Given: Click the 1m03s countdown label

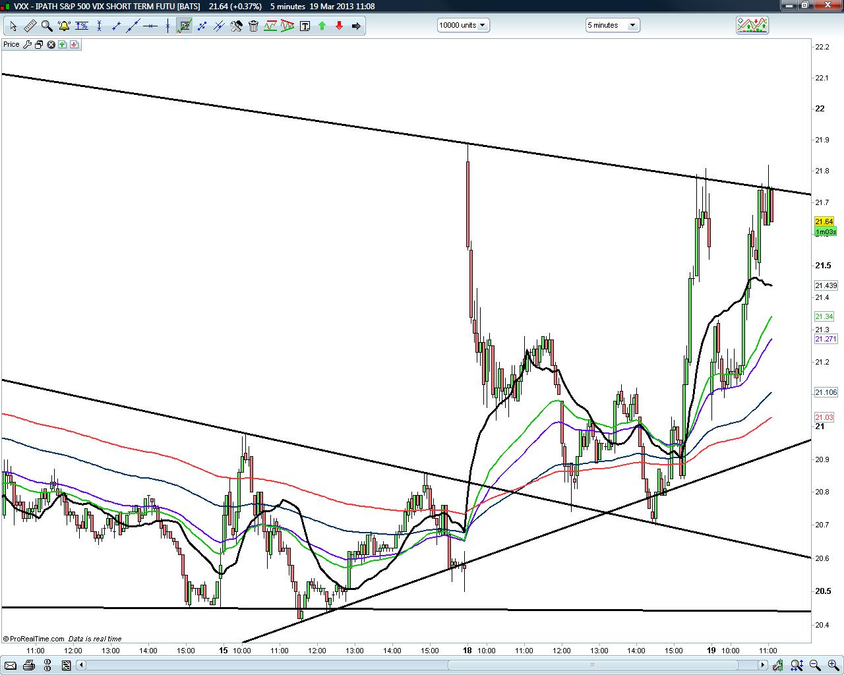Looking at the screenshot, I should tap(826, 232).
